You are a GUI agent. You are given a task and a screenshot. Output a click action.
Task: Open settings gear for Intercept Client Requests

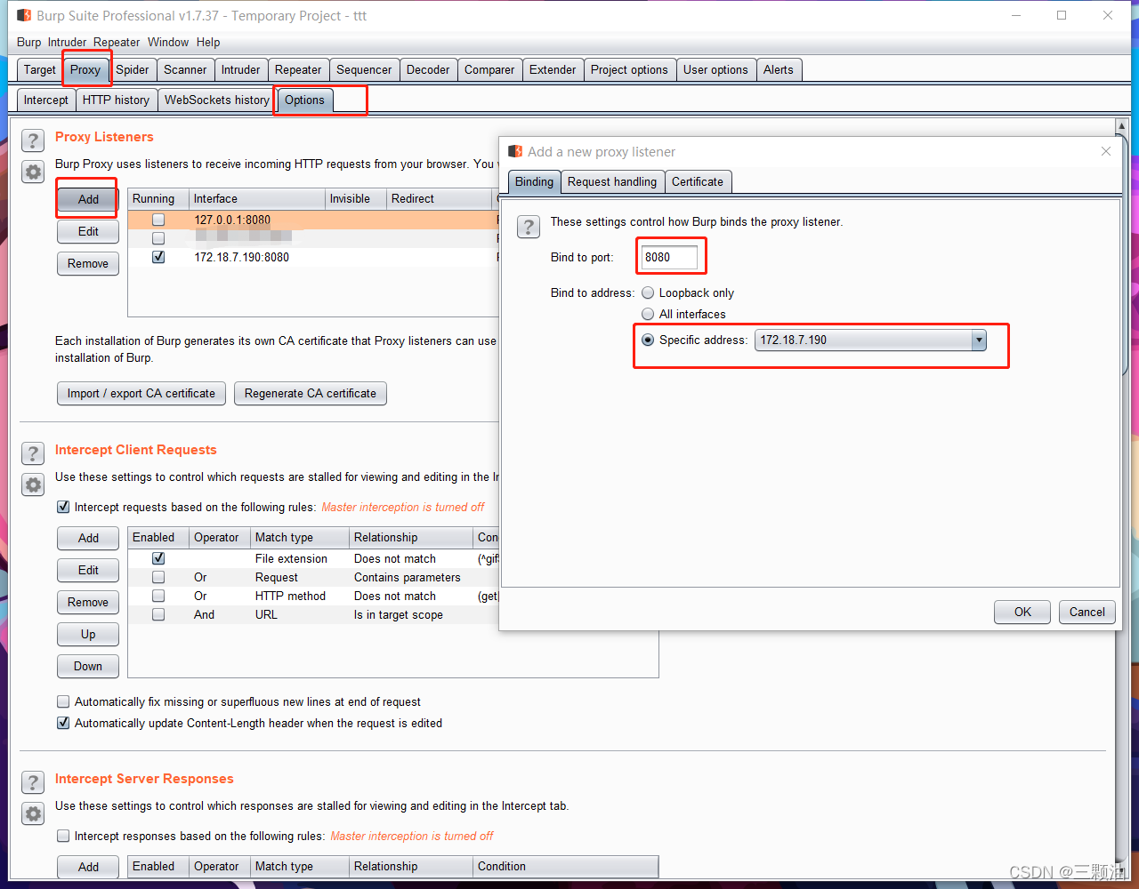tap(33, 485)
